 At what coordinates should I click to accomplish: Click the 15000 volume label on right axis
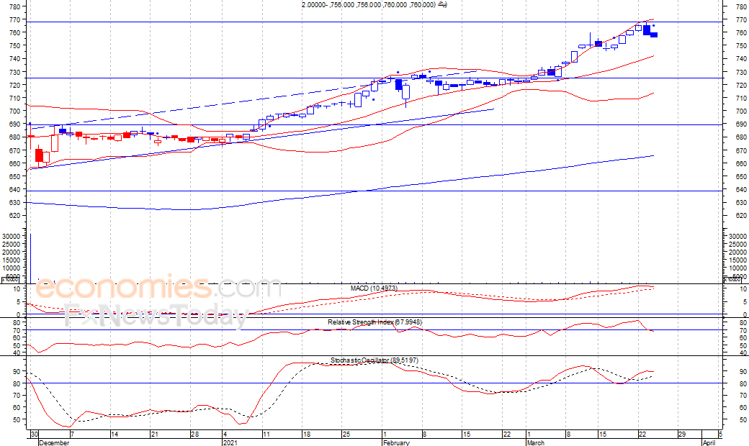pos(738,260)
